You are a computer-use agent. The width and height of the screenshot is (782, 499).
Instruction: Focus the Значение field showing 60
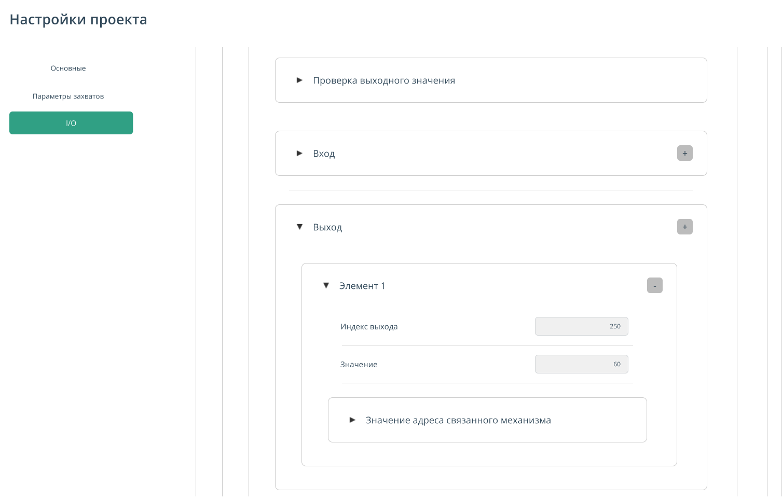coord(581,364)
